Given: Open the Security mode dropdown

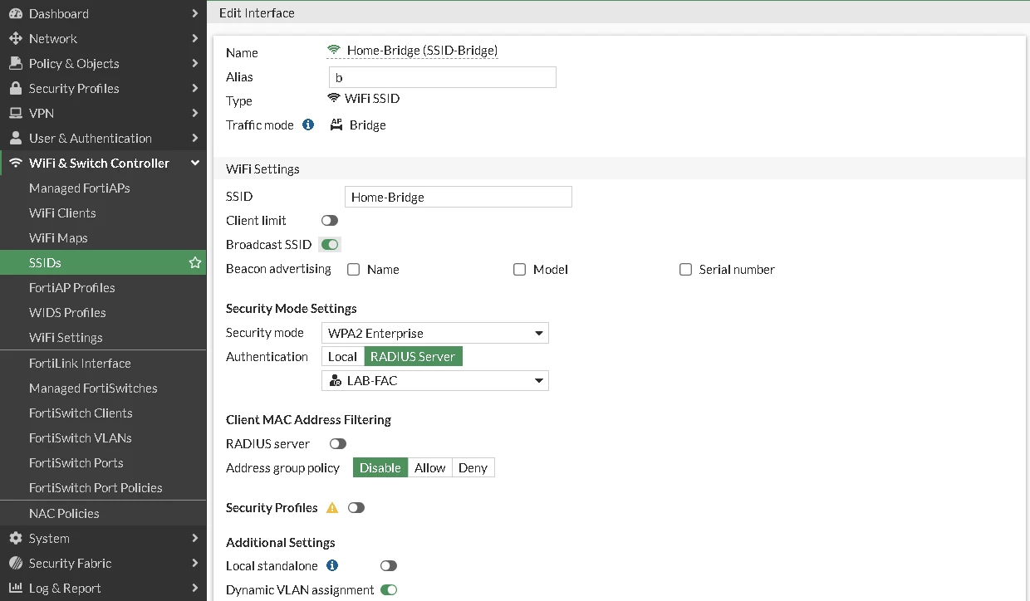Looking at the screenshot, I should 435,333.
